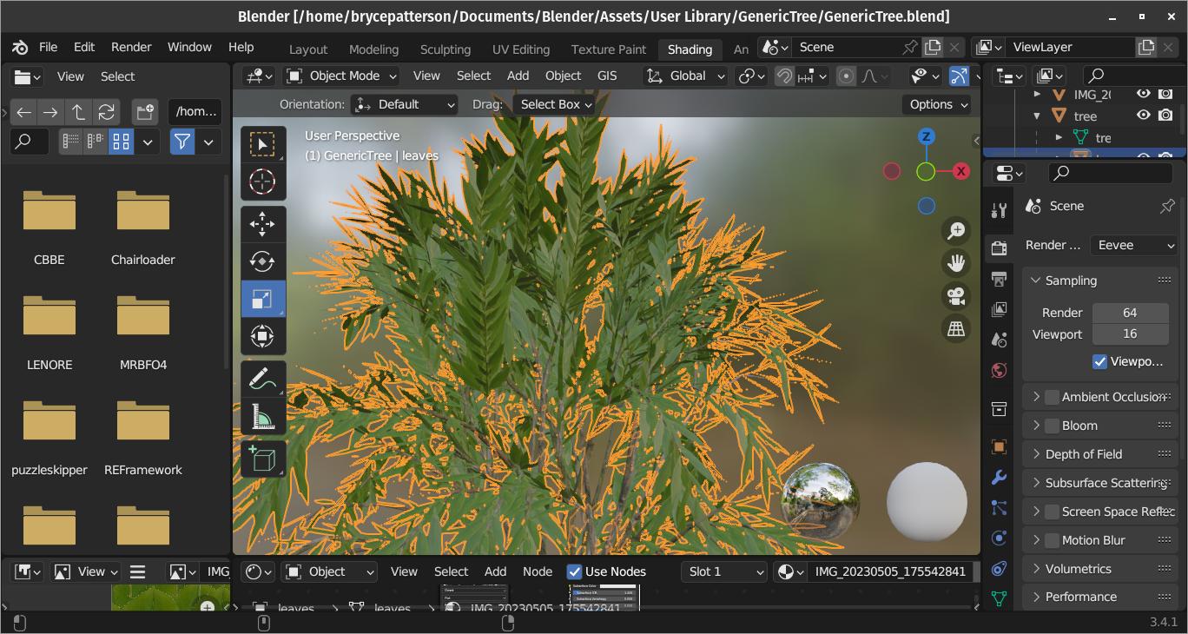
Task: Open the Render menu
Action: click(131, 47)
